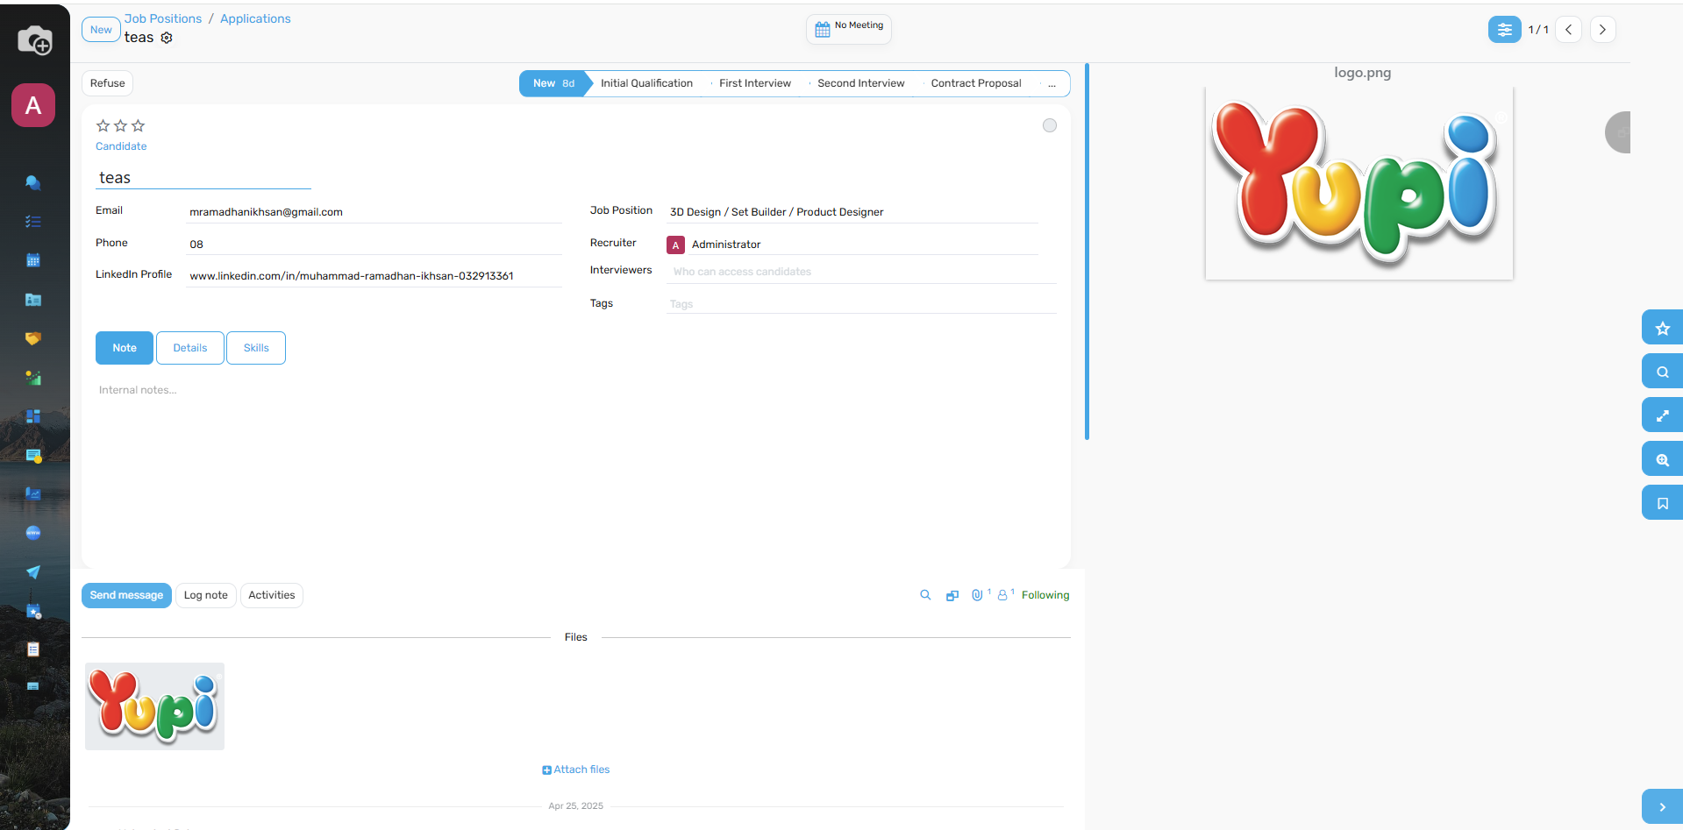
Task: Move applicant to Contract Proposal stage
Action: click(x=975, y=83)
